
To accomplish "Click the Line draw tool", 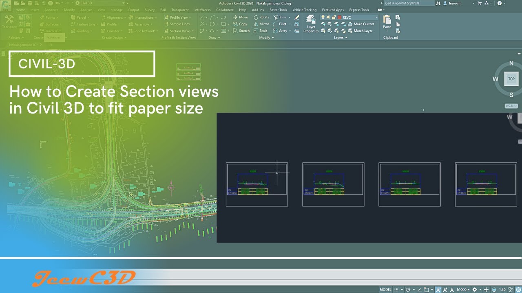I will [202, 17].
